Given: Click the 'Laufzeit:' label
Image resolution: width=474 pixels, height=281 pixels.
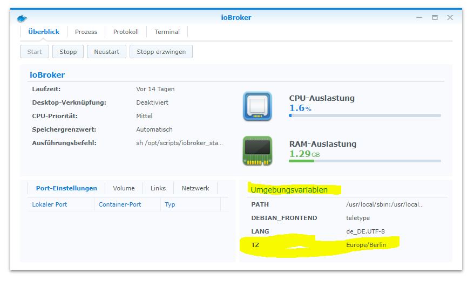Looking at the screenshot, I should [x=46, y=89].
